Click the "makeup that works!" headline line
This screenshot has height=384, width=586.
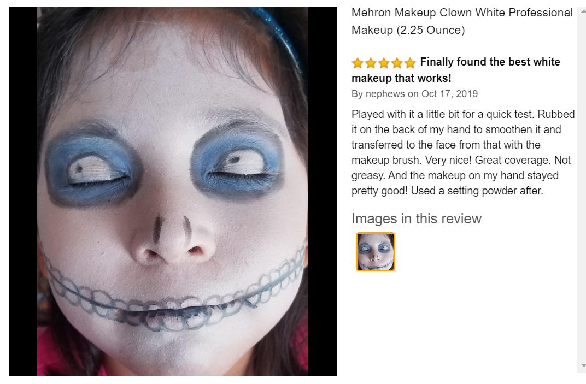401,78
